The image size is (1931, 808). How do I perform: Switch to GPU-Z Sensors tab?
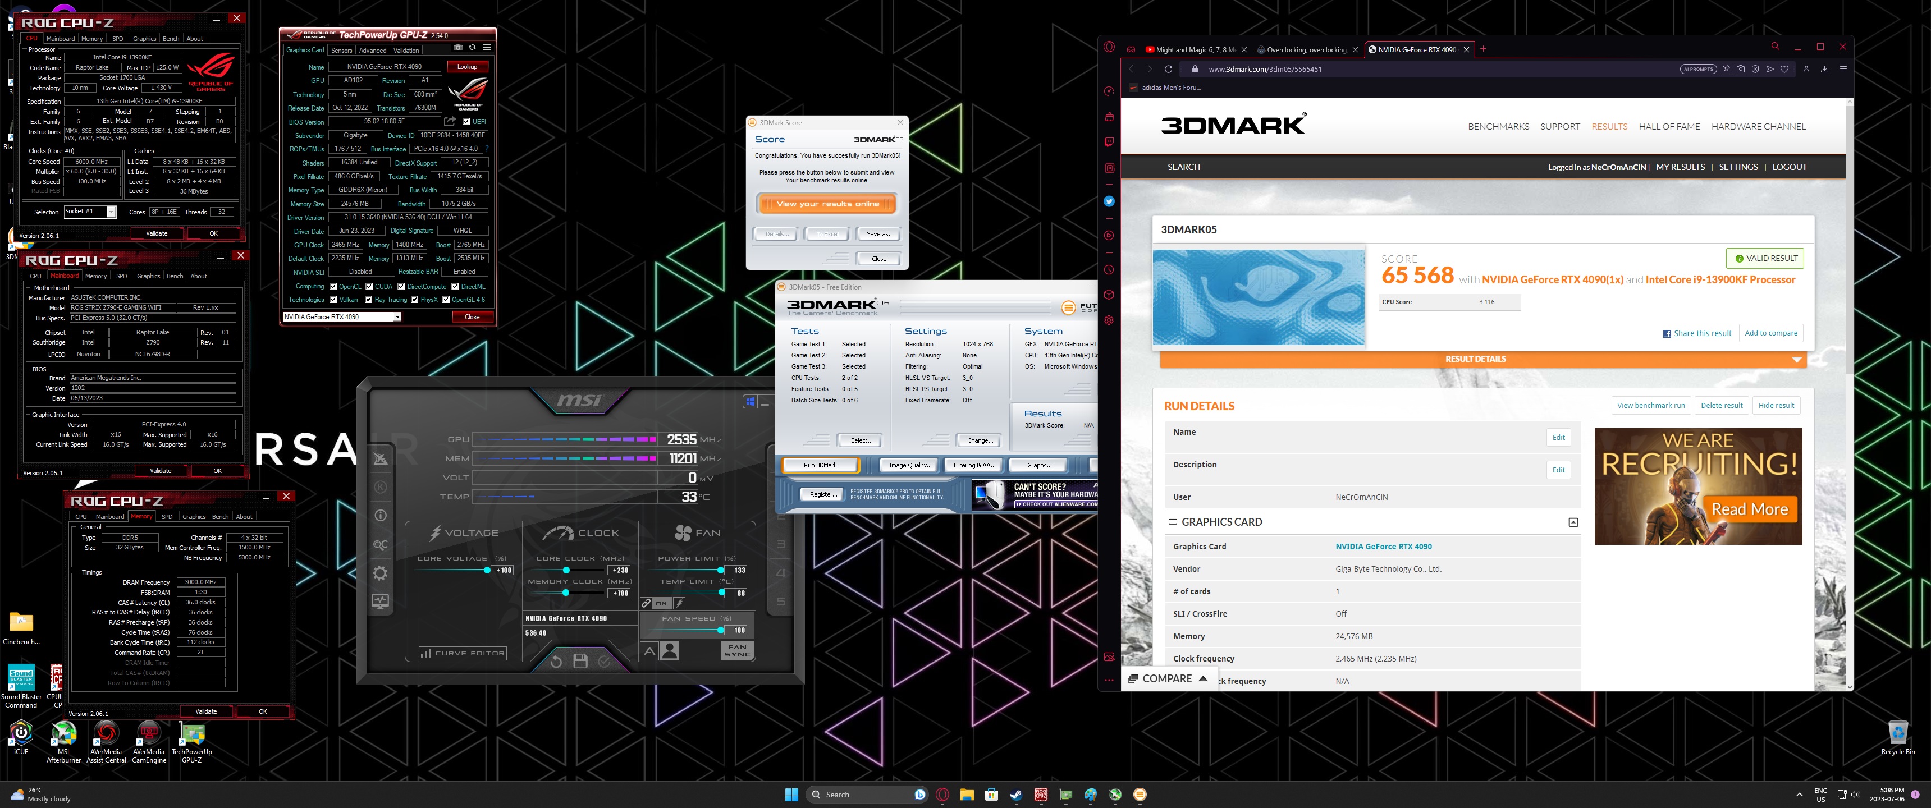[x=341, y=50]
